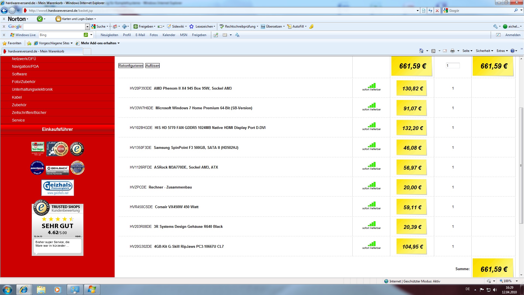
Task: Open Norton Karten und Login-Daten vault
Action: click(76, 19)
